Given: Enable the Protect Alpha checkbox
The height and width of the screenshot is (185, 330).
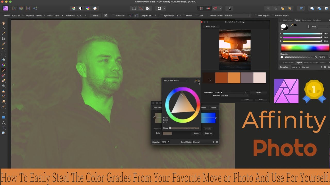Looking at the screenshot, I should pos(273,16).
